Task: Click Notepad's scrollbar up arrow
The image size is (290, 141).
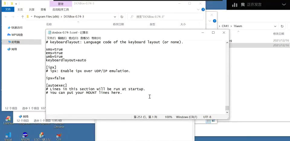Action: point(227,42)
